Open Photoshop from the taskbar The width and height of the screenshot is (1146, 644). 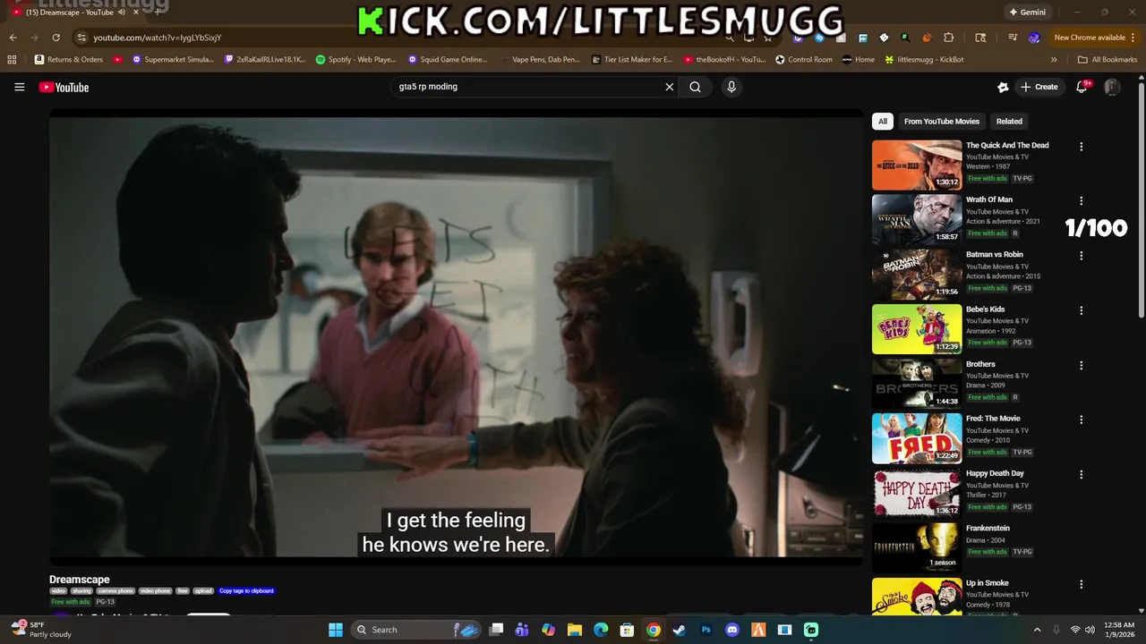pos(706,630)
